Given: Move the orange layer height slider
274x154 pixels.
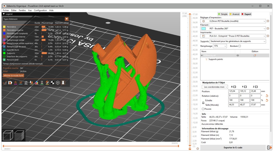Looking at the screenshot, I should coord(190,13).
